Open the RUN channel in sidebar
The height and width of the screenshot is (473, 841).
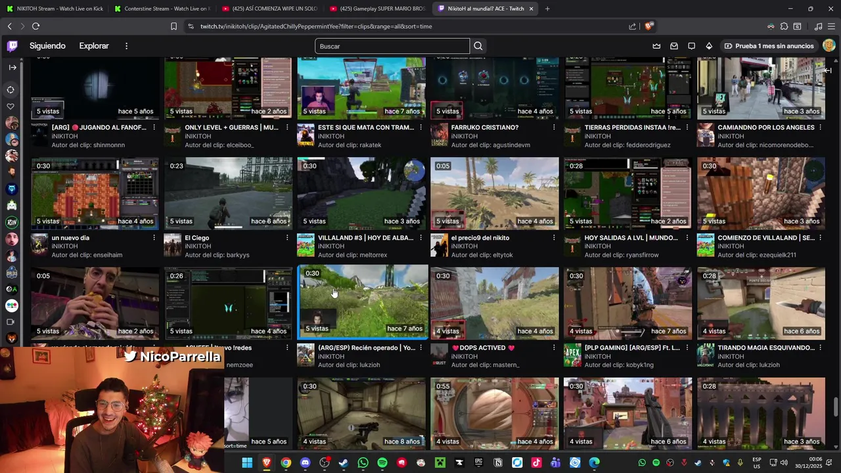click(11, 222)
